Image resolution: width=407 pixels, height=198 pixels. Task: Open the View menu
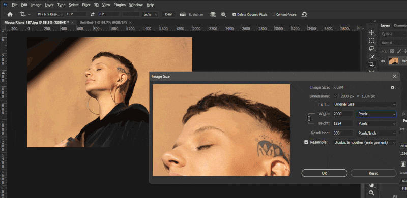click(x=106, y=5)
